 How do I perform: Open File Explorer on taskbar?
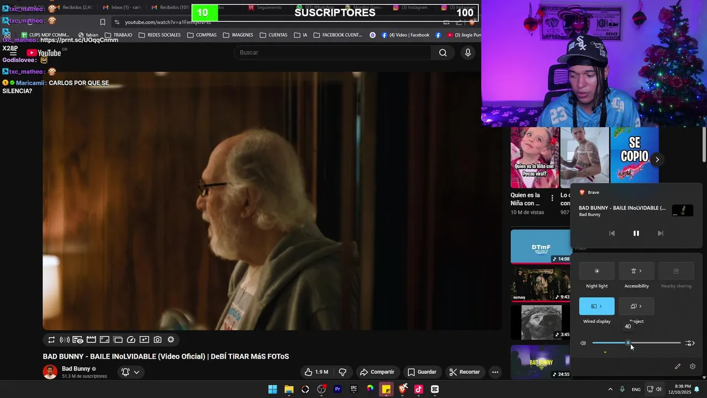click(x=289, y=389)
